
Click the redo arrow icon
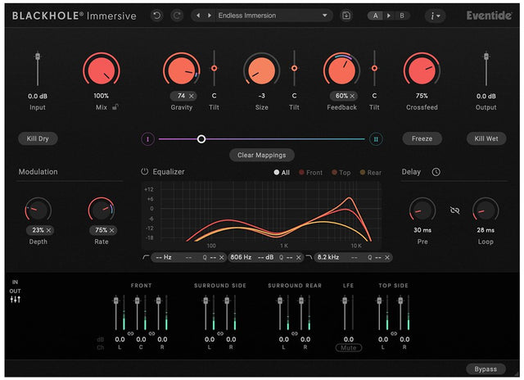click(x=177, y=16)
